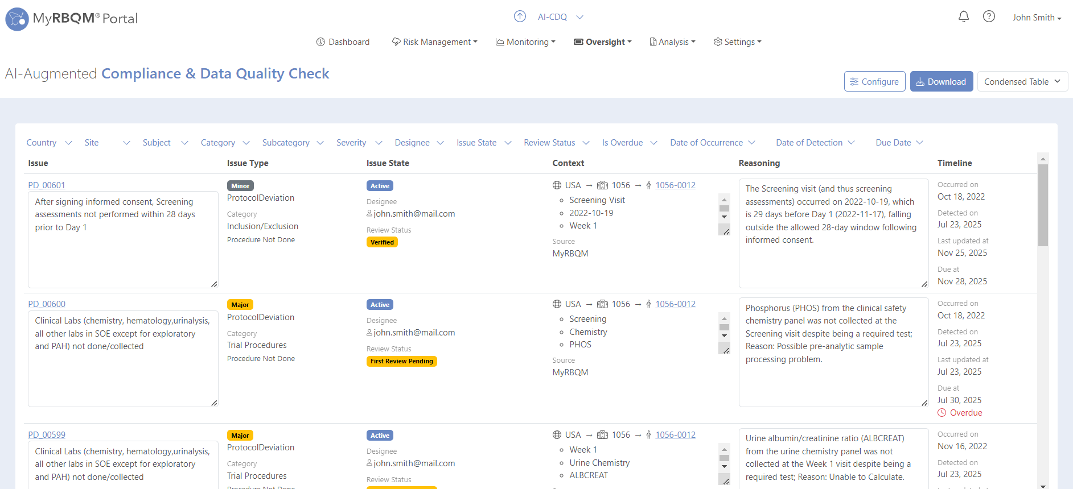Click Screening Visit in PD_00601 context list
Image resolution: width=1073 pixels, height=489 pixels.
[x=597, y=200]
